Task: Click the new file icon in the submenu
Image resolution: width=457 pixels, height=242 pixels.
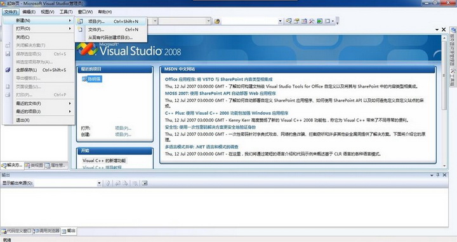Action: pyautogui.click(x=80, y=30)
